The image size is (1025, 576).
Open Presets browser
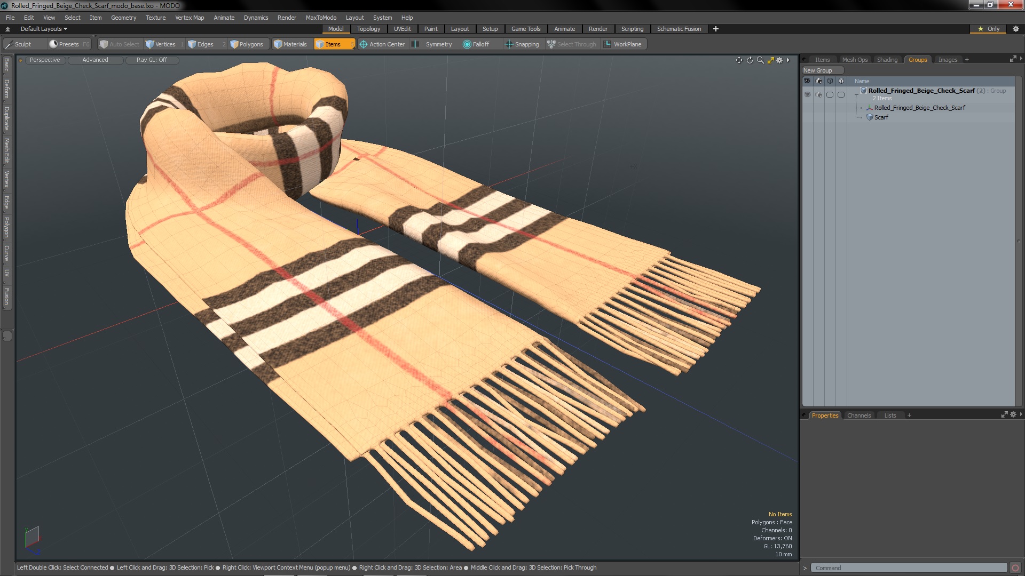click(69, 44)
